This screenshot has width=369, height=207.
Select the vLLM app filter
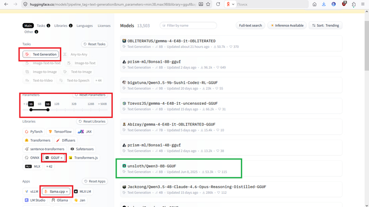point(32,192)
